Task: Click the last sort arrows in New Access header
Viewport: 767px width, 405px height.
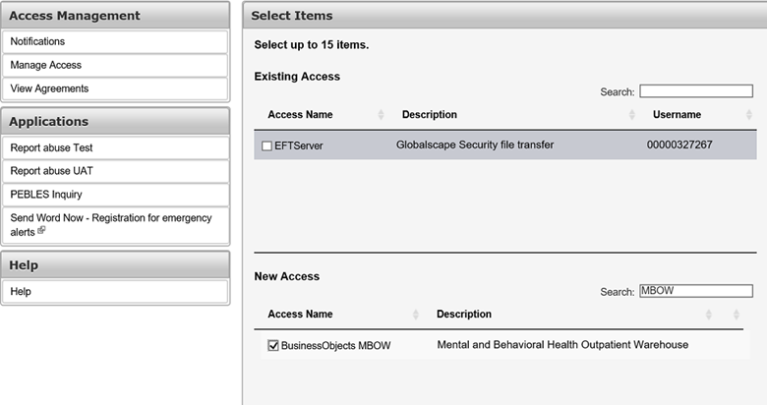Action: click(x=737, y=315)
